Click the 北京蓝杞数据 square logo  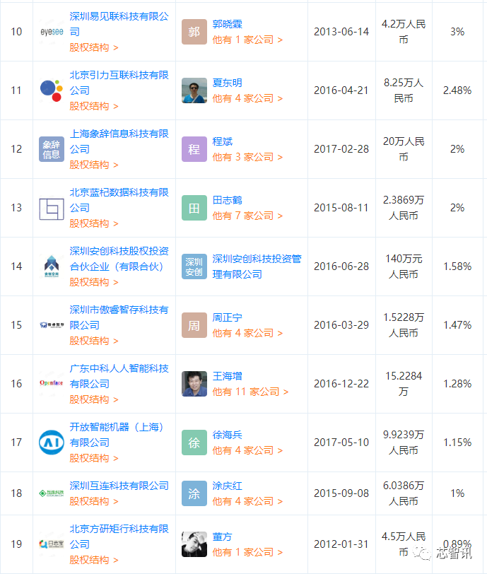click(x=52, y=209)
